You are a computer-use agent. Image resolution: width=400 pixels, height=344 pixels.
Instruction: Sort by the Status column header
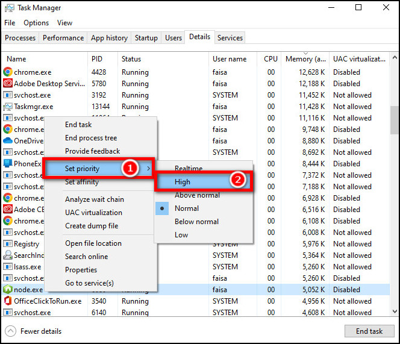(163, 59)
